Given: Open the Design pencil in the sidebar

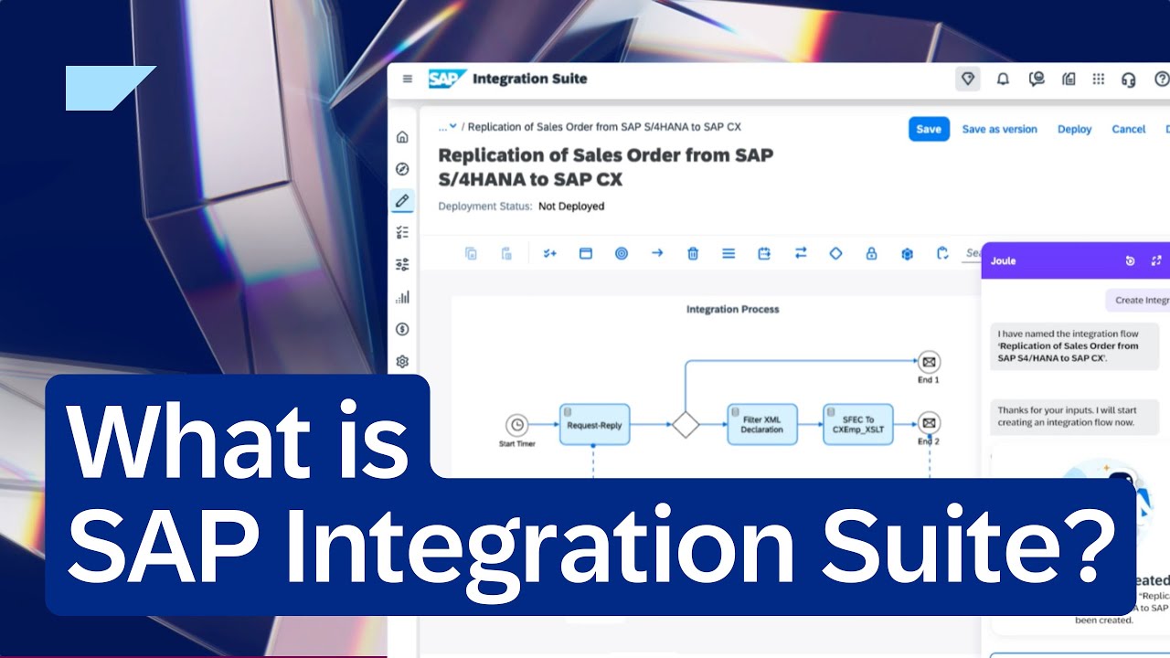Looking at the screenshot, I should (402, 201).
